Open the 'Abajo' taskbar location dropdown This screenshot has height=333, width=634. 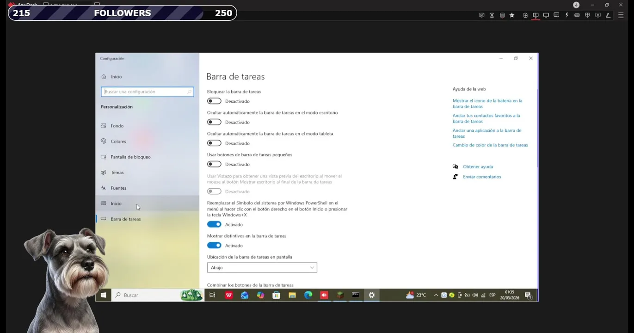[x=262, y=267]
